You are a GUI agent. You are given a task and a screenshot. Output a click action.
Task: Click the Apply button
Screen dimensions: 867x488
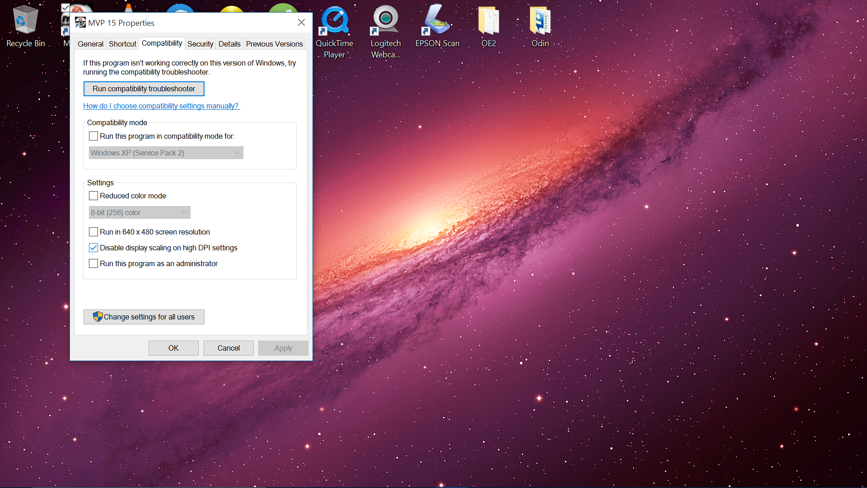click(x=283, y=348)
